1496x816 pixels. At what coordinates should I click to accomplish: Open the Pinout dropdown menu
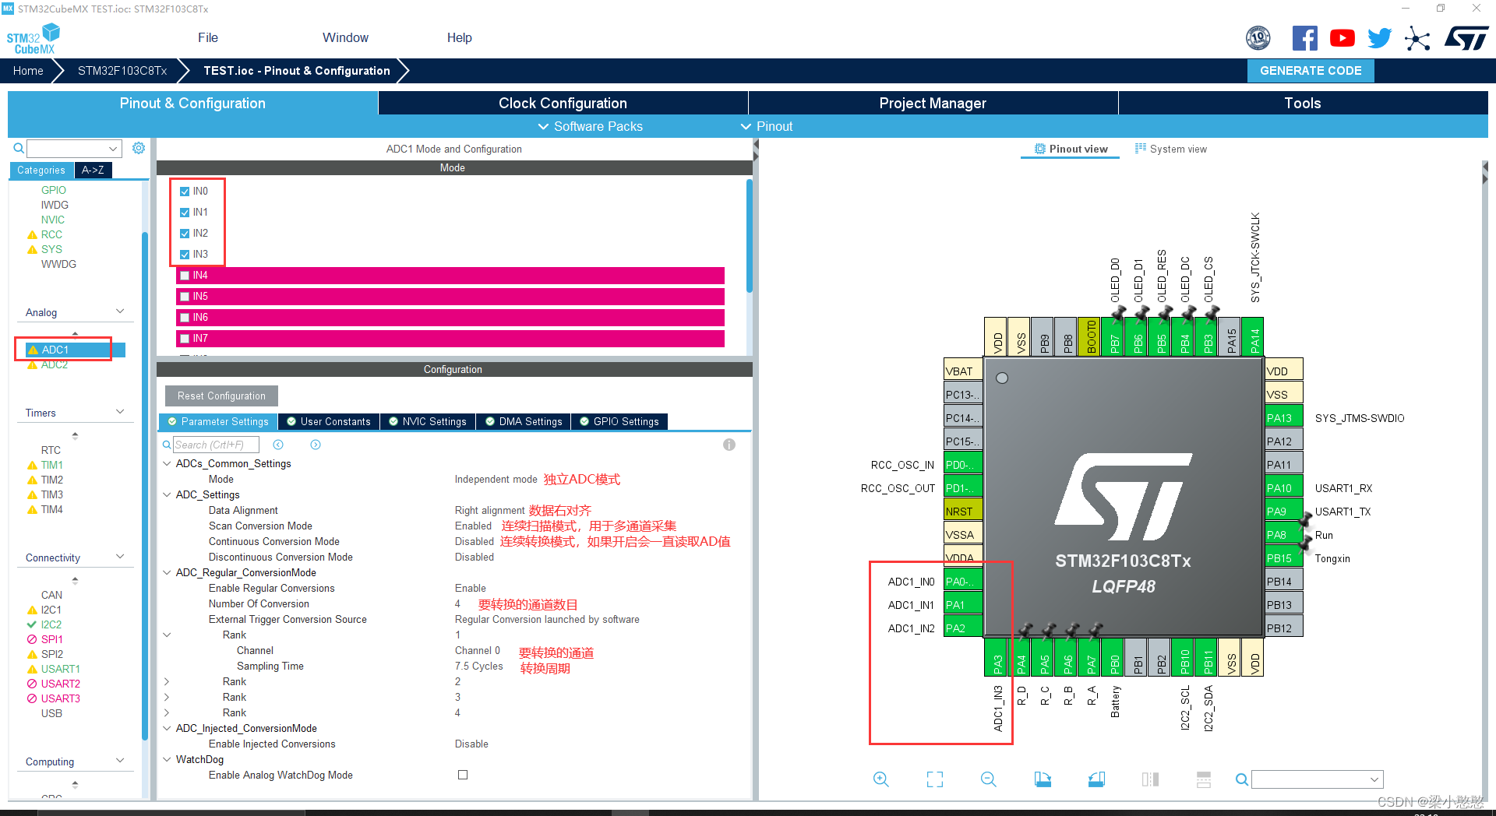(767, 126)
